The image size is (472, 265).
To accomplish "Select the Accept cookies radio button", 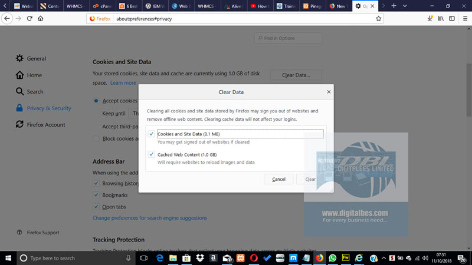I will pyautogui.click(x=96, y=101).
